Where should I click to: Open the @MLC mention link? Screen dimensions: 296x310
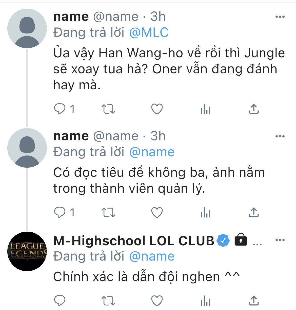(x=149, y=32)
